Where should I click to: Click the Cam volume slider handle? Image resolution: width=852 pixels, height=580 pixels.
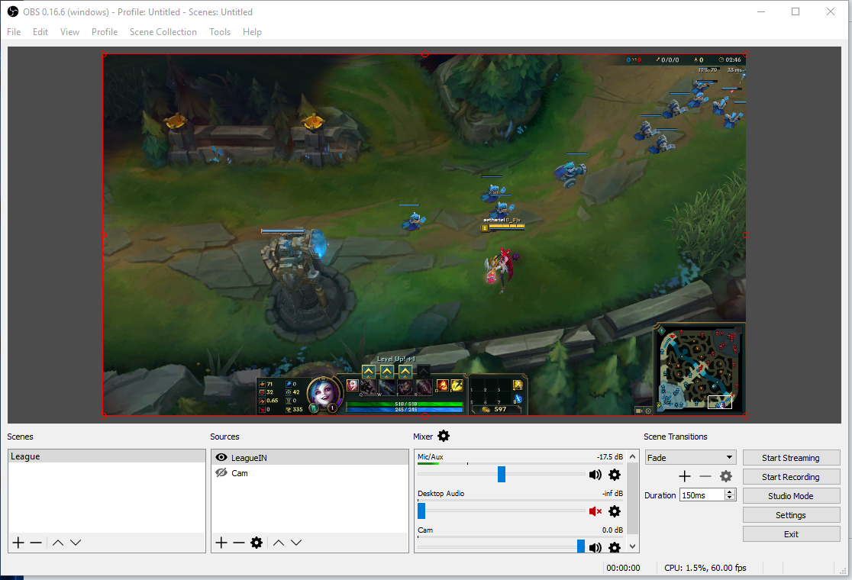581,546
